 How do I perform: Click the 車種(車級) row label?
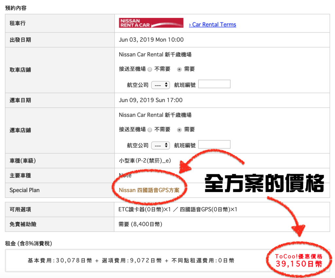coord(23,161)
